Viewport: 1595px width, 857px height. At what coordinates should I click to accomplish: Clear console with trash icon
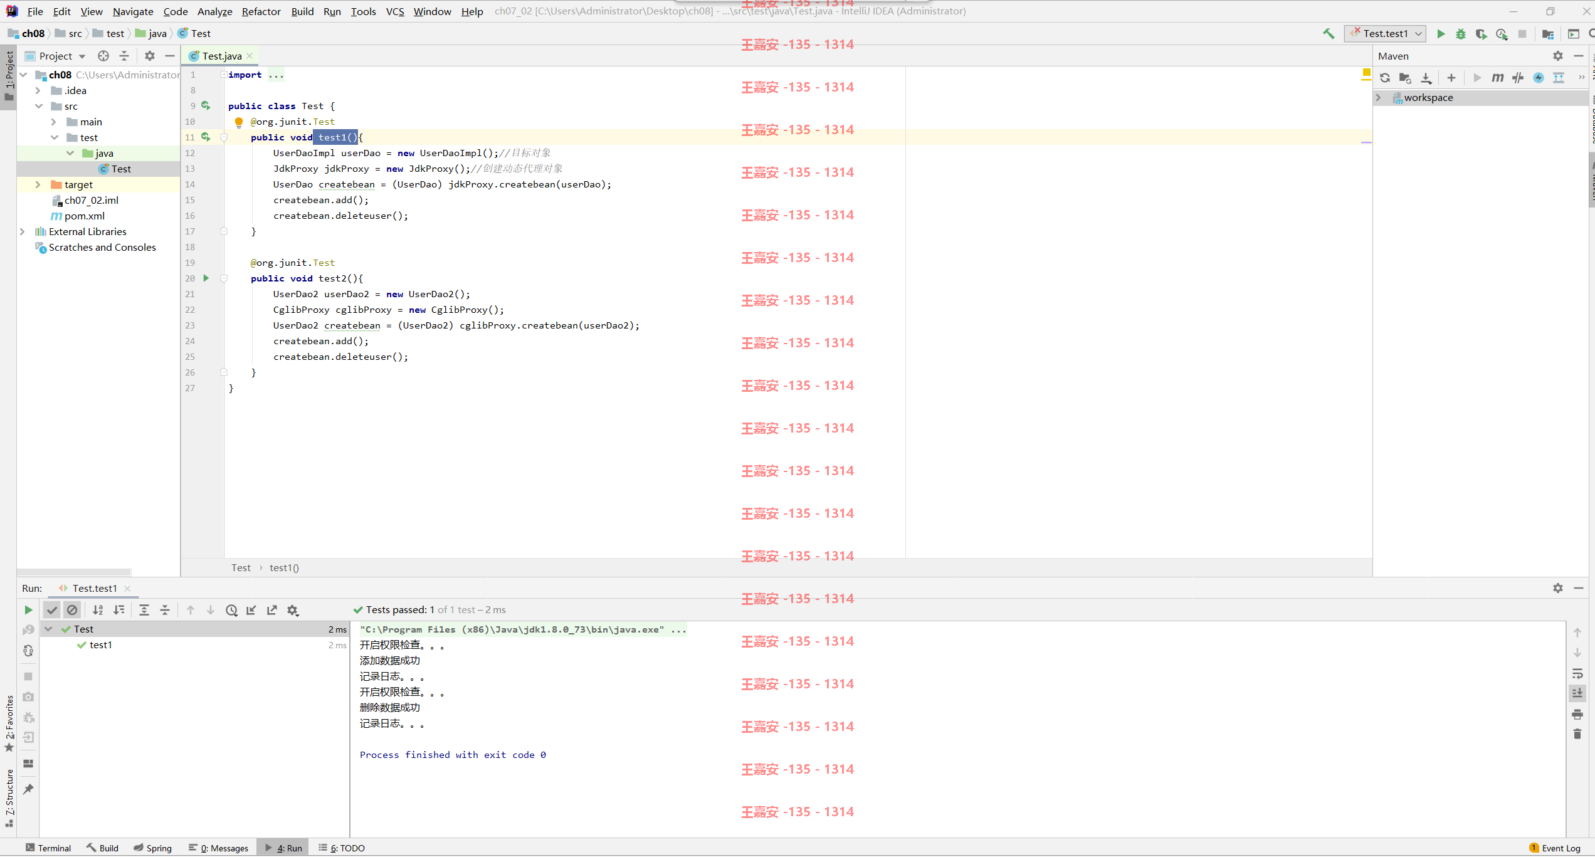1577,733
